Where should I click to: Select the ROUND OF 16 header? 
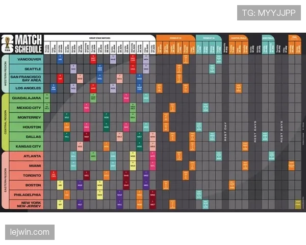click(209, 38)
